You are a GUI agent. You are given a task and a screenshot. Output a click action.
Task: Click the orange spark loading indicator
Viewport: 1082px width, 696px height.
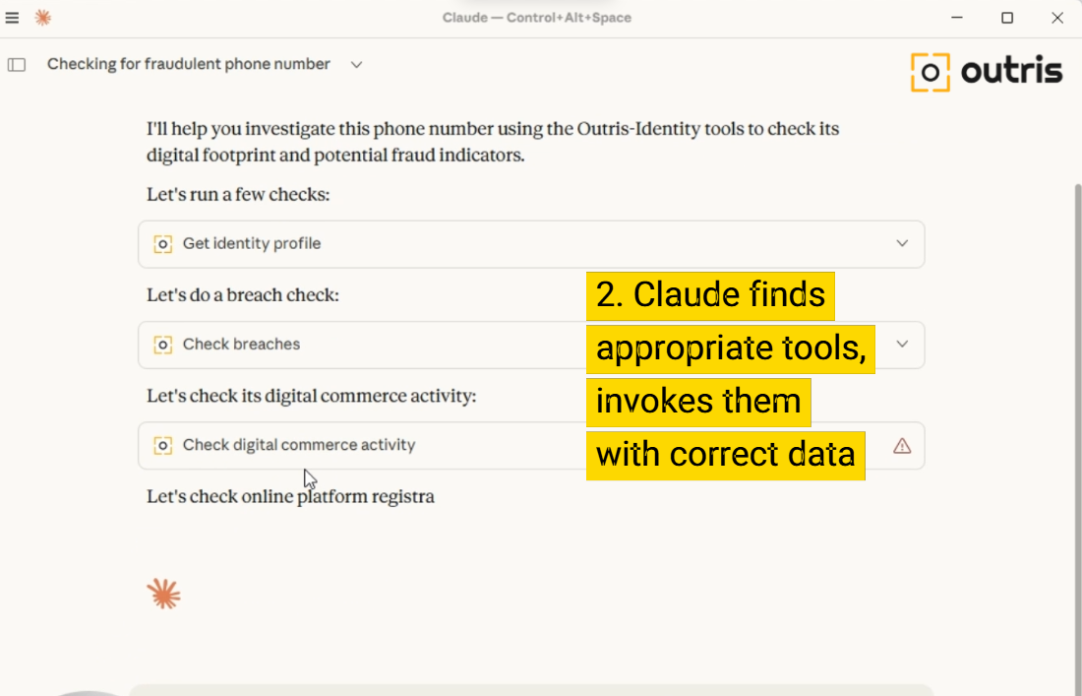(x=163, y=593)
